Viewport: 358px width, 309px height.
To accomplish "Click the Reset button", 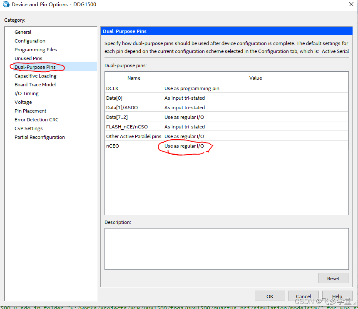I will point(333,278).
